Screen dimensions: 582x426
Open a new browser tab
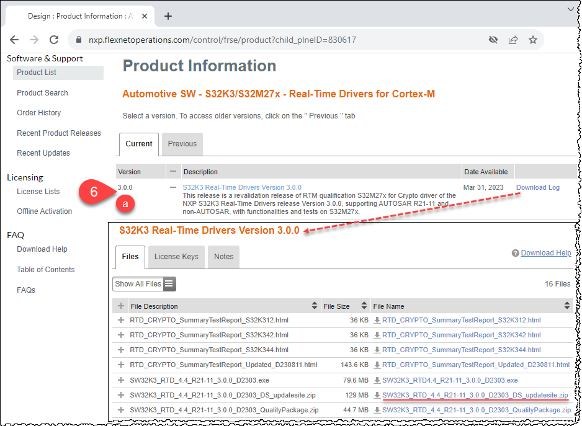pyautogui.click(x=168, y=16)
